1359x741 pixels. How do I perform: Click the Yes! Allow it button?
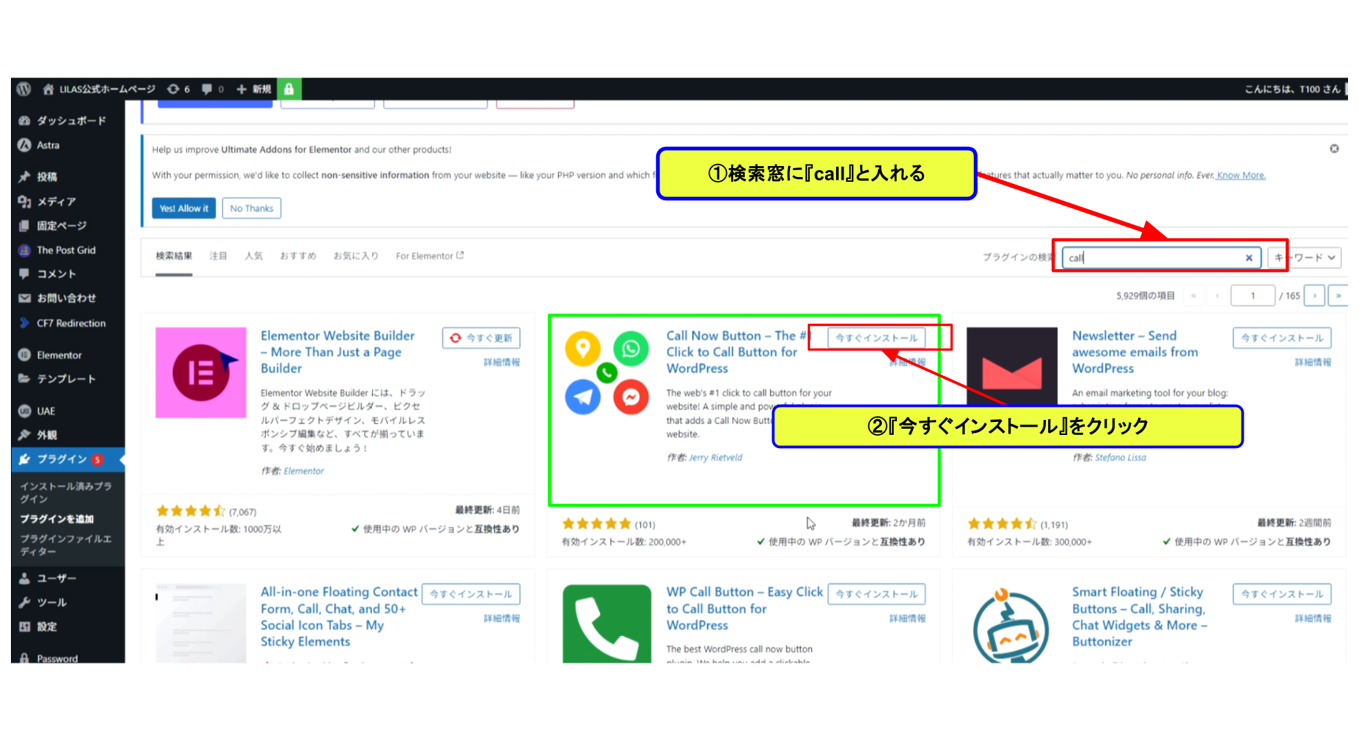point(184,209)
